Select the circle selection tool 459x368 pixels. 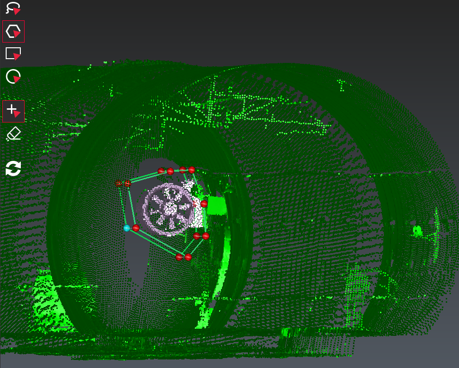click(x=13, y=76)
